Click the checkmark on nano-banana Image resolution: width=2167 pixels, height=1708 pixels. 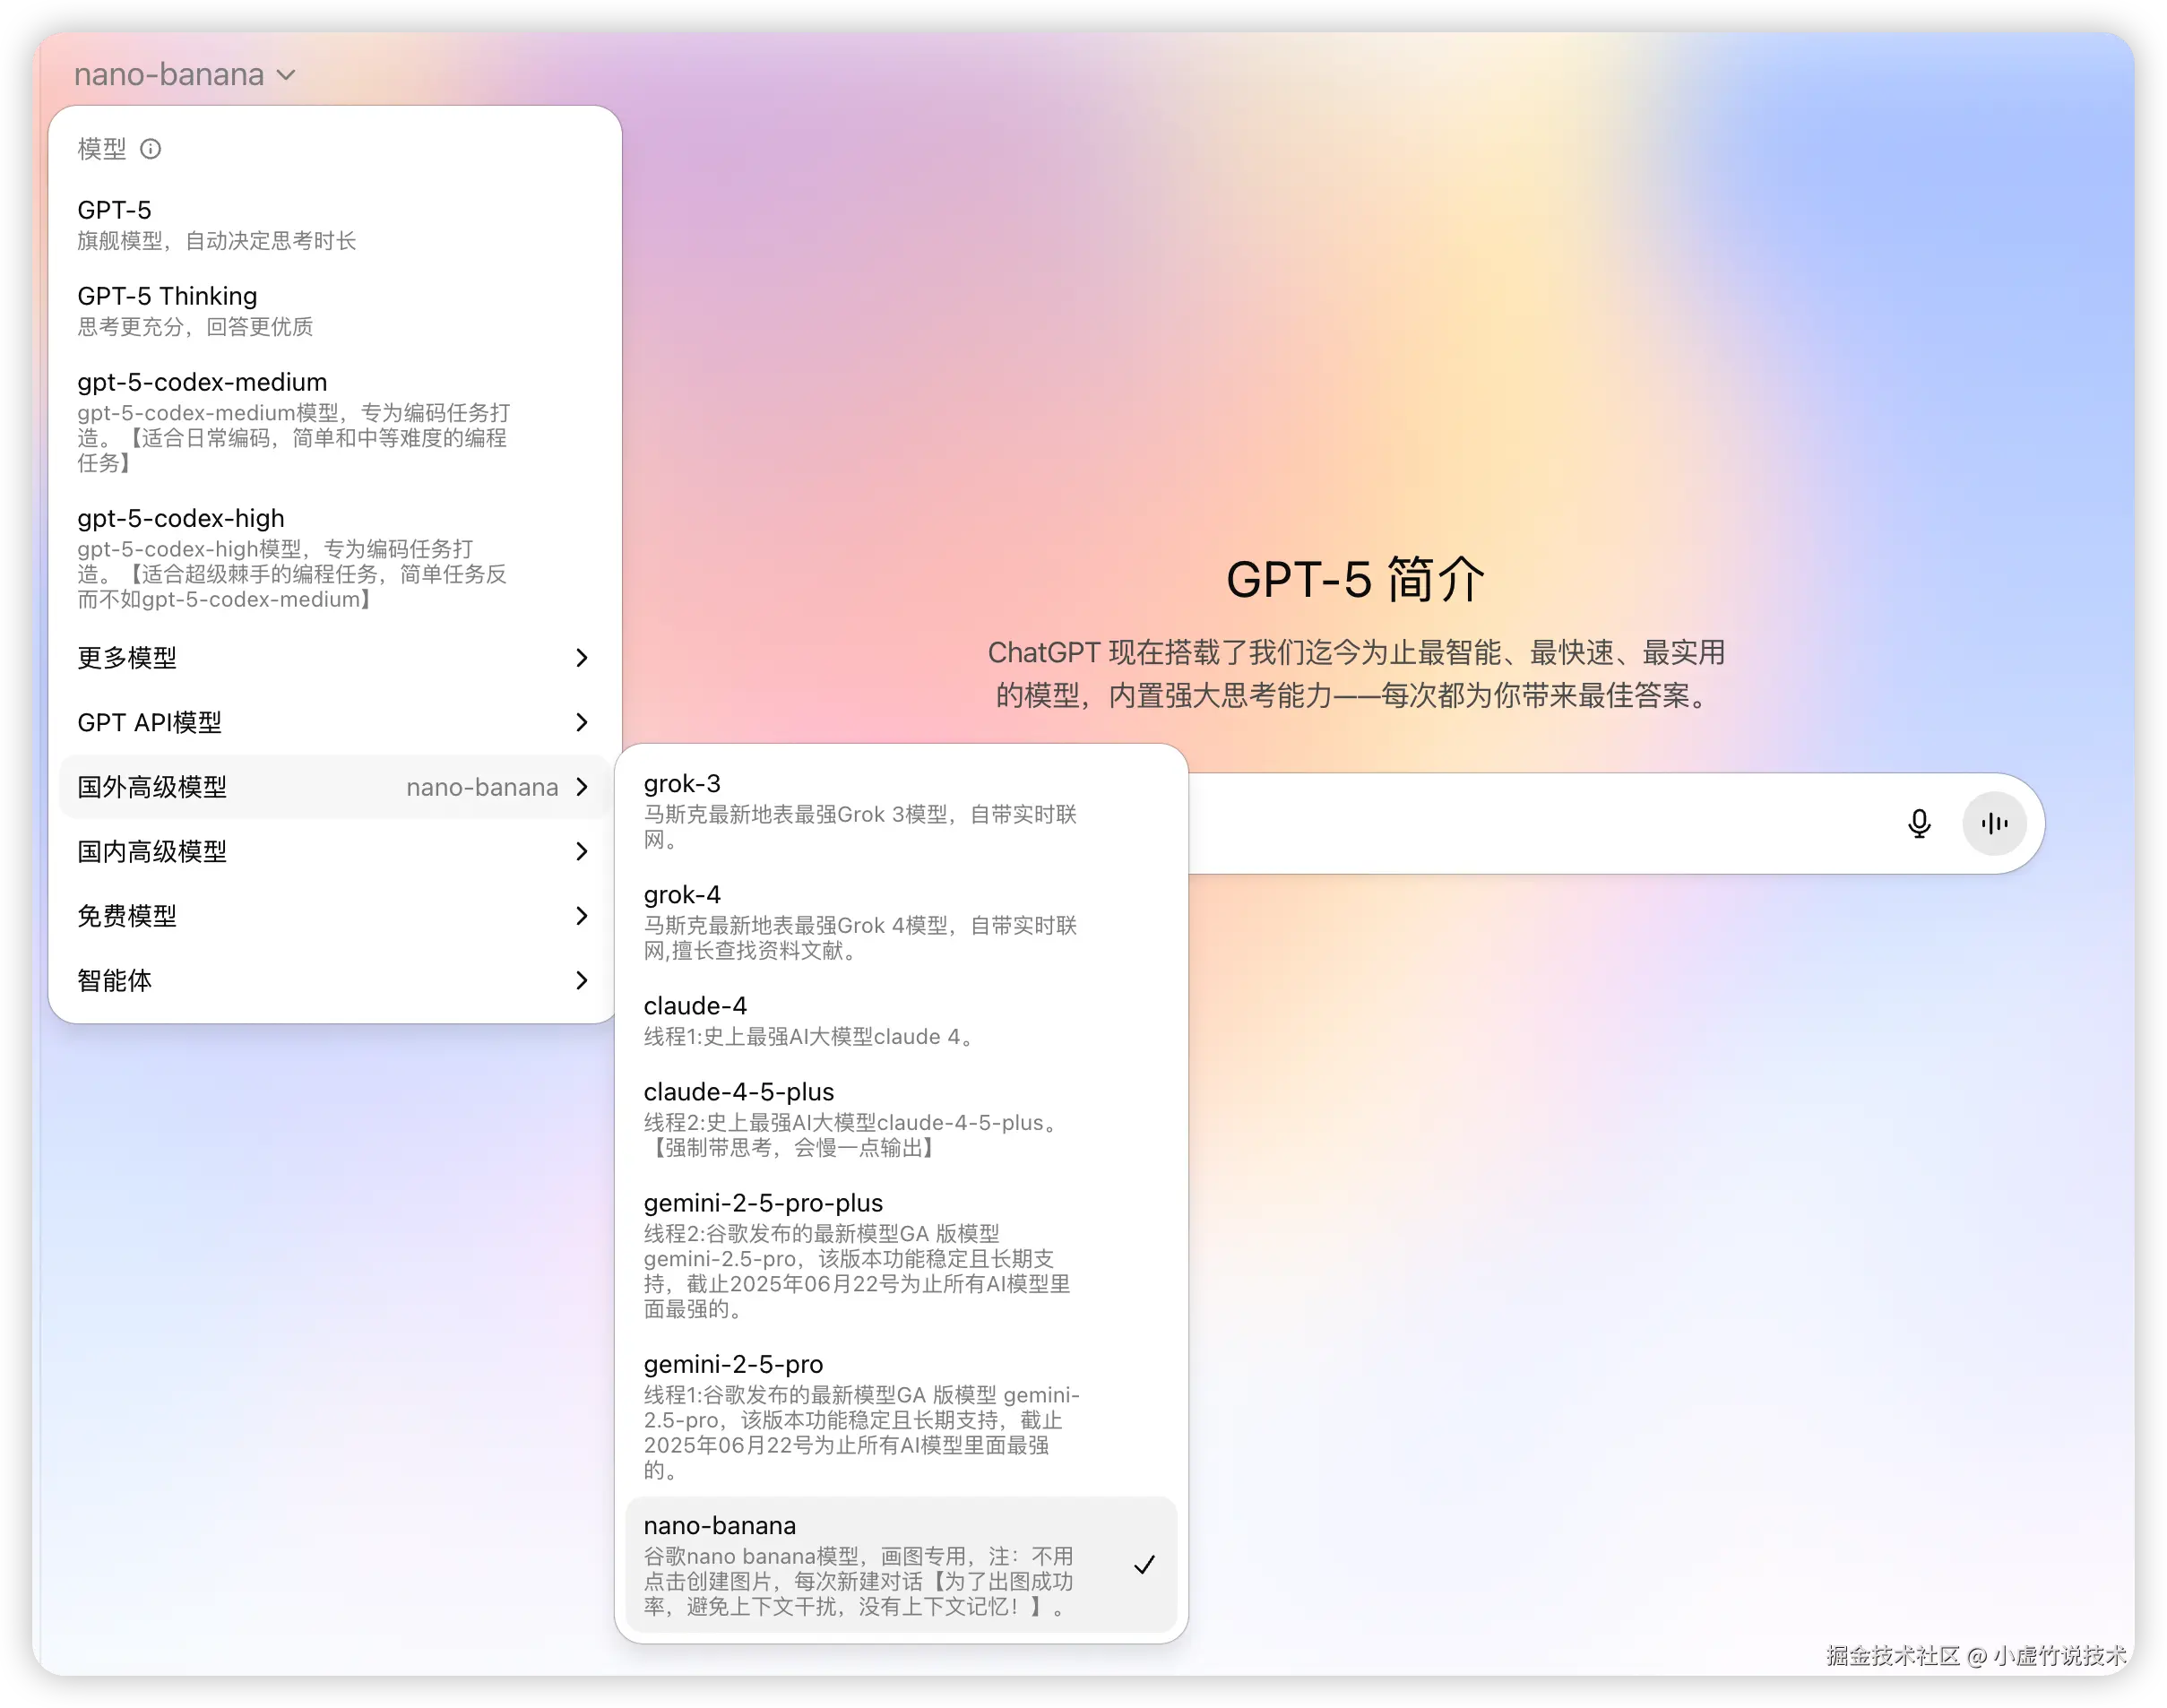click(1144, 1564)
